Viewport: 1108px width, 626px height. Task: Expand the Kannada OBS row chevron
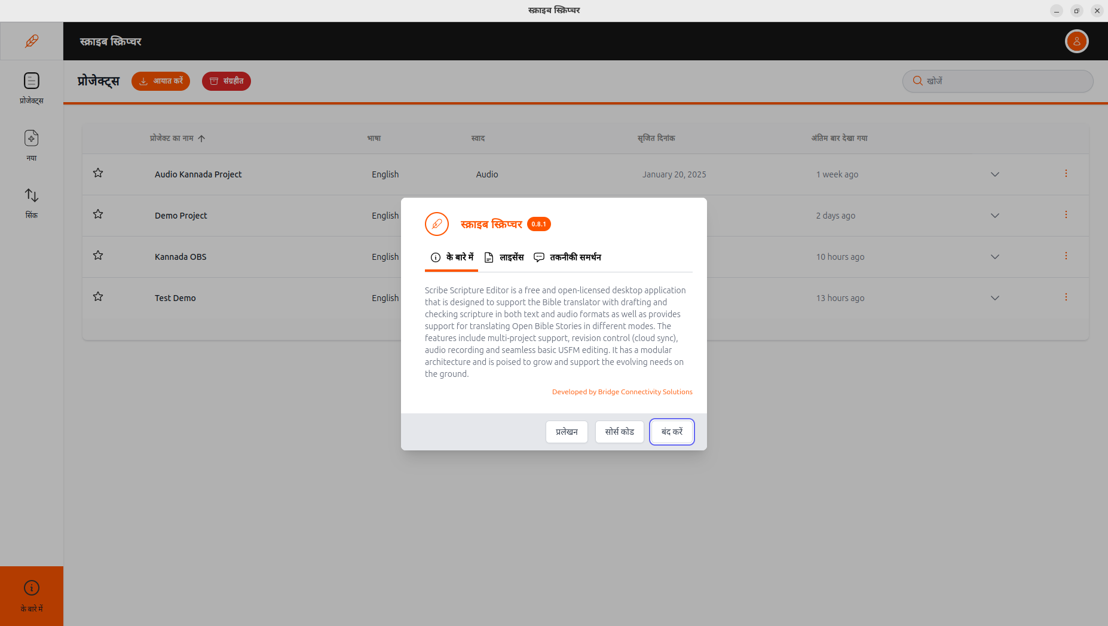tap(994, 257)
